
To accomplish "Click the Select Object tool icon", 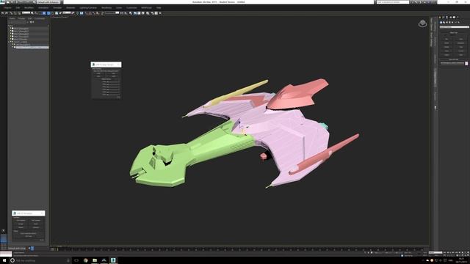I will [x=32, y=13].
